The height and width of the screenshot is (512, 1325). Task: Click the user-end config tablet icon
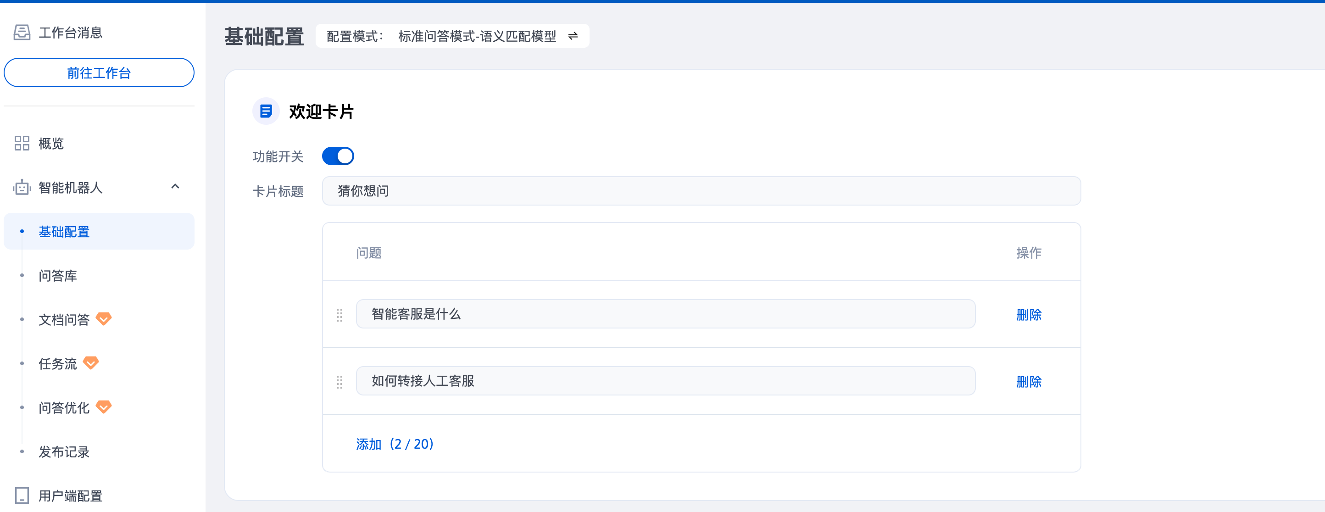pos(22,495)
